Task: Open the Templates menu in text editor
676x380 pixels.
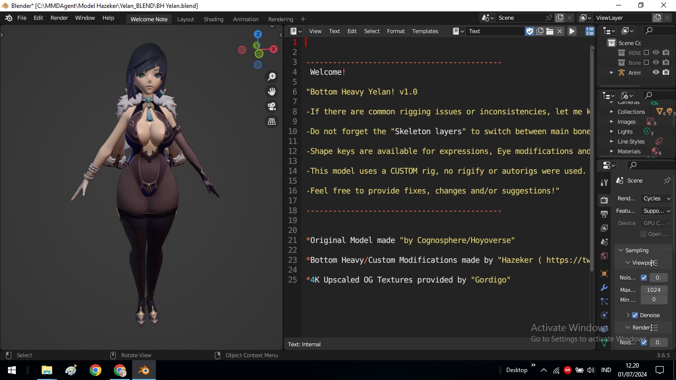Action: pyautogui.click(x=425, y=31)
